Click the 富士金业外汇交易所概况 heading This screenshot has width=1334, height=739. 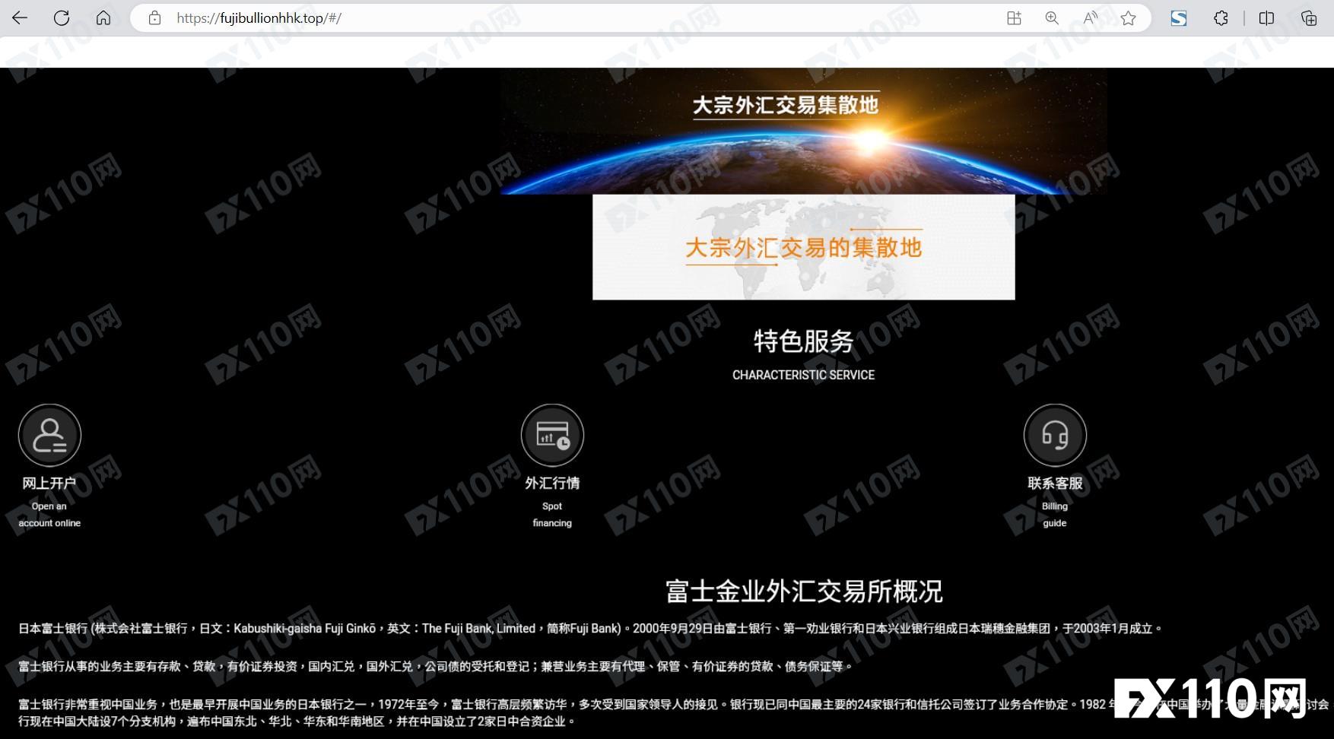tap(804, 592)
